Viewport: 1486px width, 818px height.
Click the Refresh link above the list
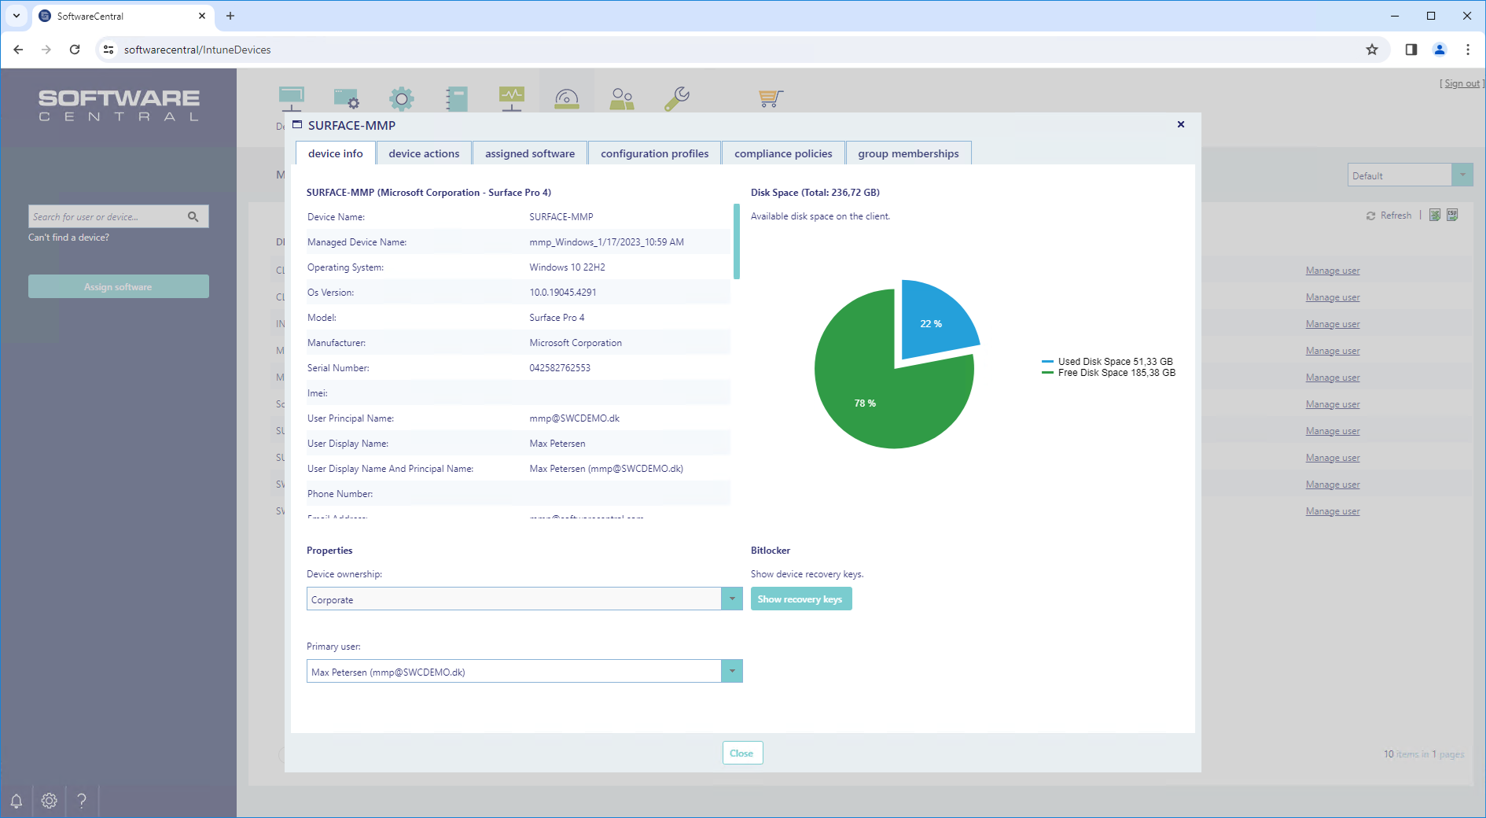[x=1389, y=216]
